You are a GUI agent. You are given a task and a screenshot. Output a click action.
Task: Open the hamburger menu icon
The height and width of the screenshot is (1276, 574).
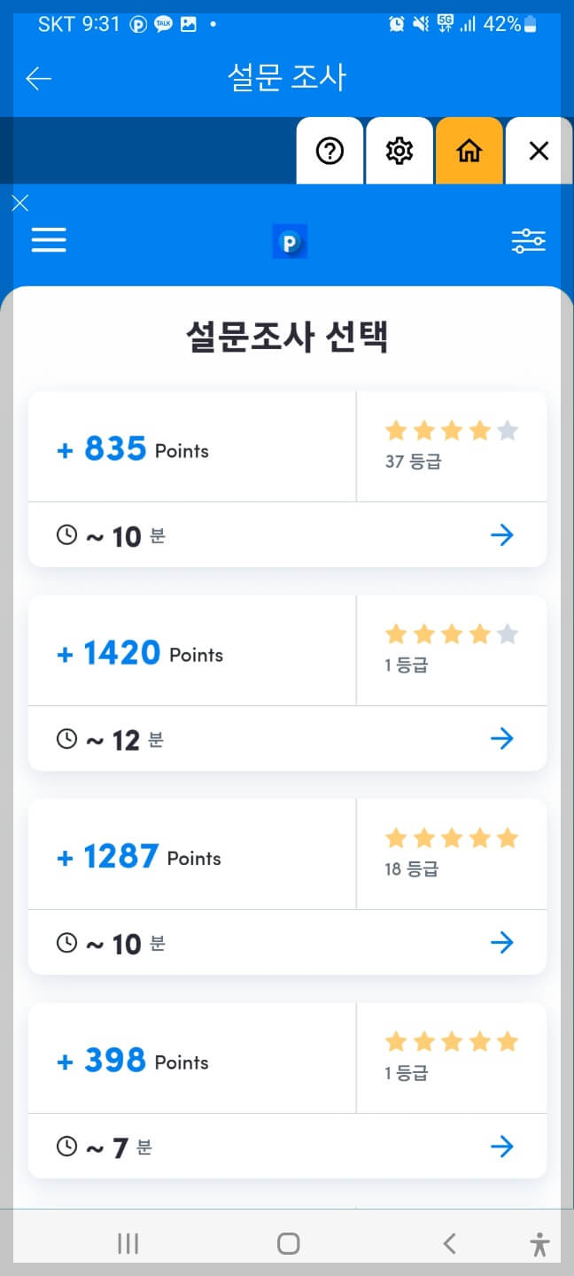pos(49,239)
